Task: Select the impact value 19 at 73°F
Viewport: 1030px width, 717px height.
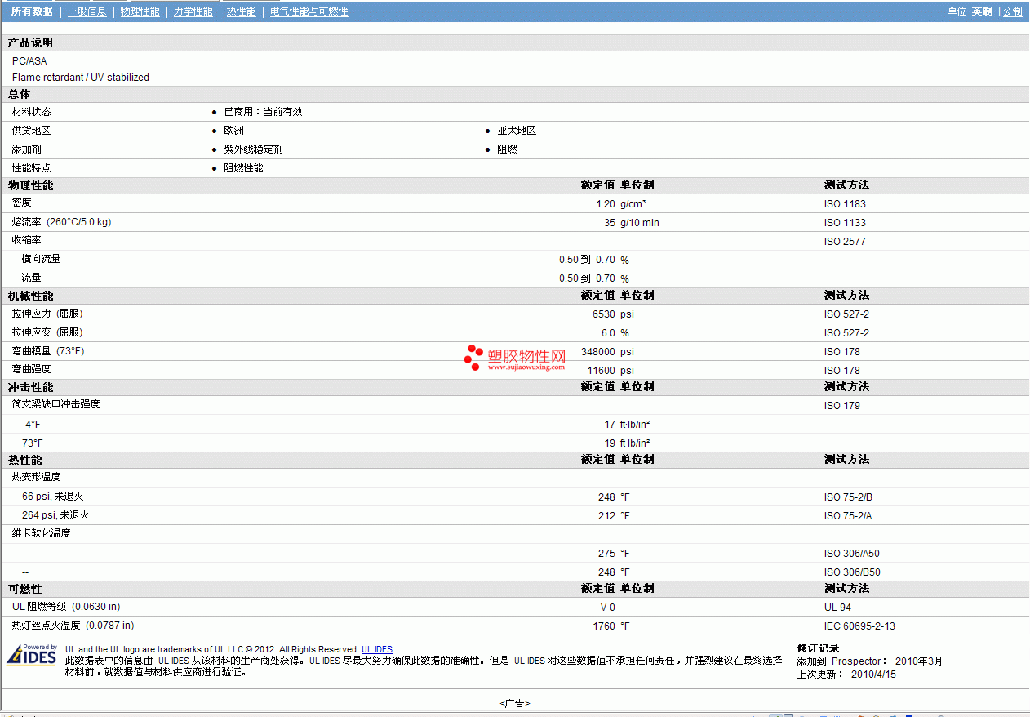Action: pos(610,443)
